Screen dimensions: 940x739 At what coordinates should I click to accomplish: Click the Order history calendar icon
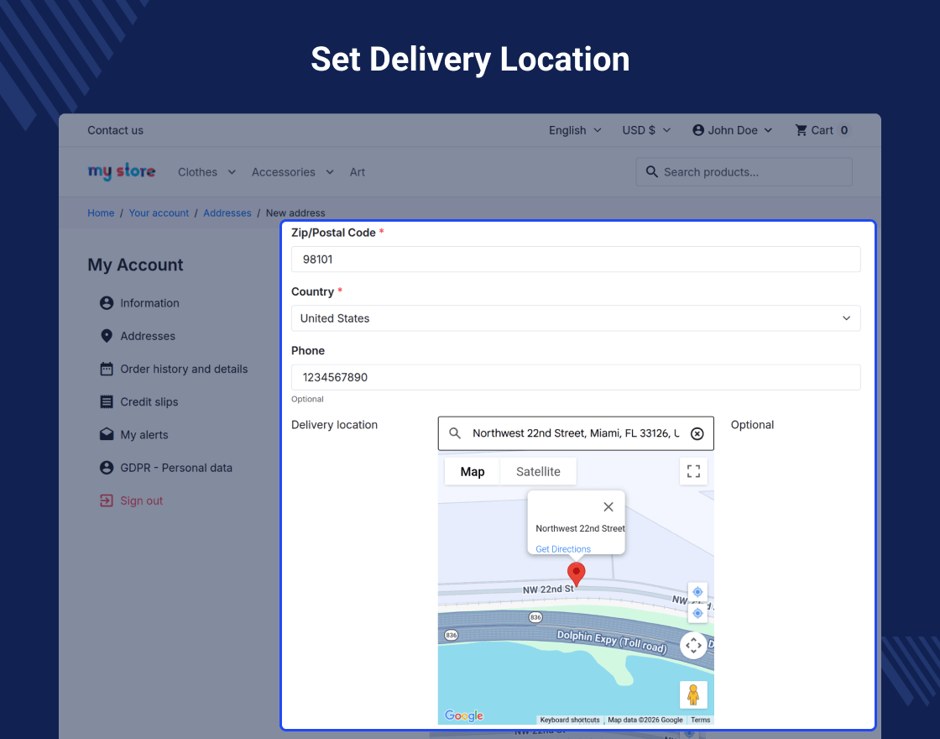[x=107, y=369]
